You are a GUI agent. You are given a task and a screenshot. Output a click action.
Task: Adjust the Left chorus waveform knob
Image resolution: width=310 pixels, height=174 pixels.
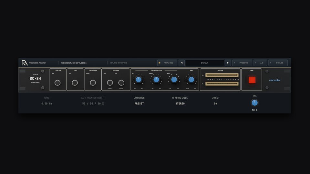(x=139, y=80)
